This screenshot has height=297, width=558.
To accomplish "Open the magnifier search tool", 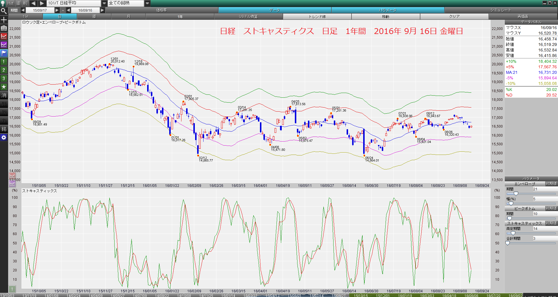I will (4, 11).
